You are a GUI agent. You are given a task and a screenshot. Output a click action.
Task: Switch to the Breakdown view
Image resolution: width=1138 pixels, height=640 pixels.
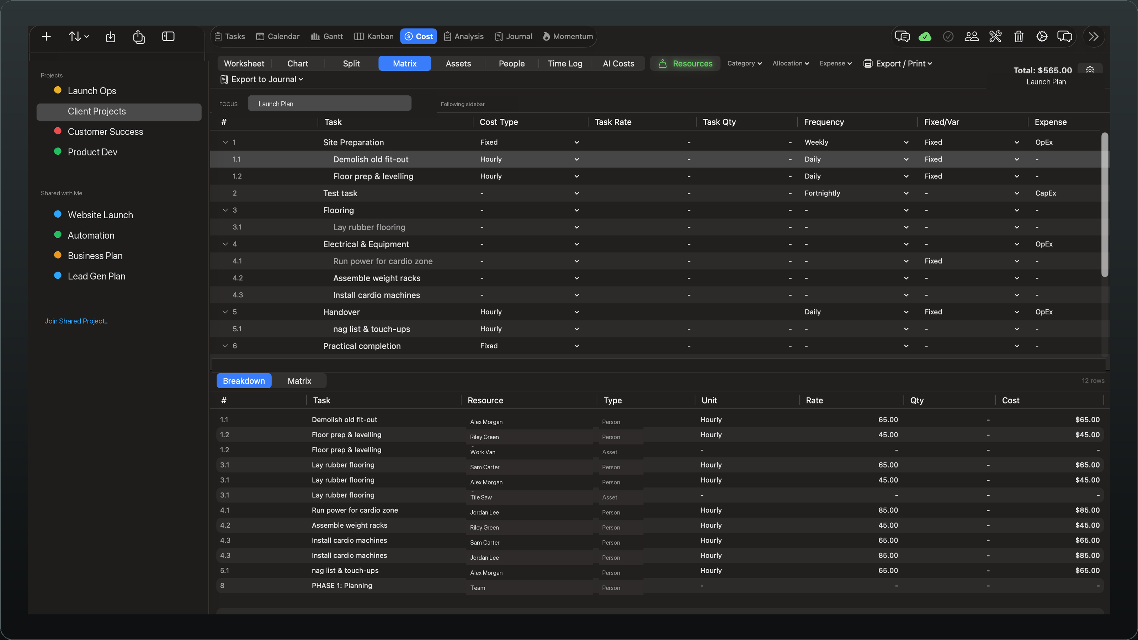click(x=244, y=381)
